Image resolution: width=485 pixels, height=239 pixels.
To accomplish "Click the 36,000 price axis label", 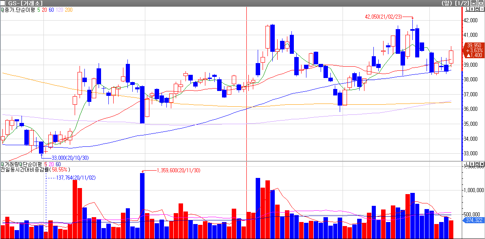I will coord(470,109).
